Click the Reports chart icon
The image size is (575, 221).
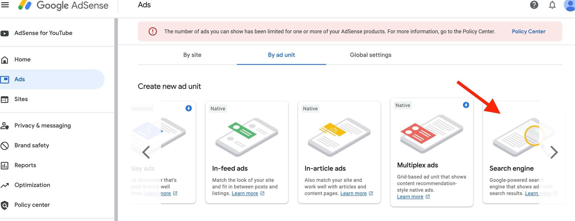point(4,165)
